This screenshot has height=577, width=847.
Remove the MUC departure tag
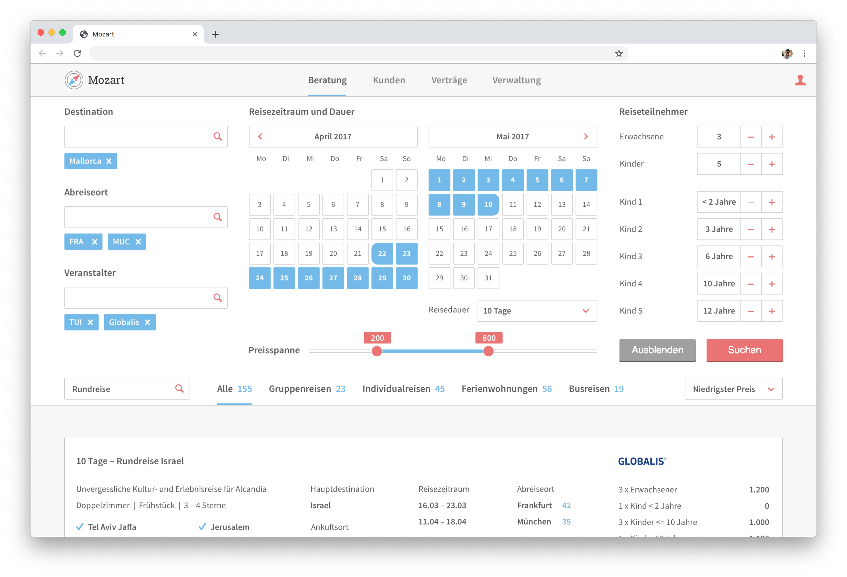tap(138, 242)
